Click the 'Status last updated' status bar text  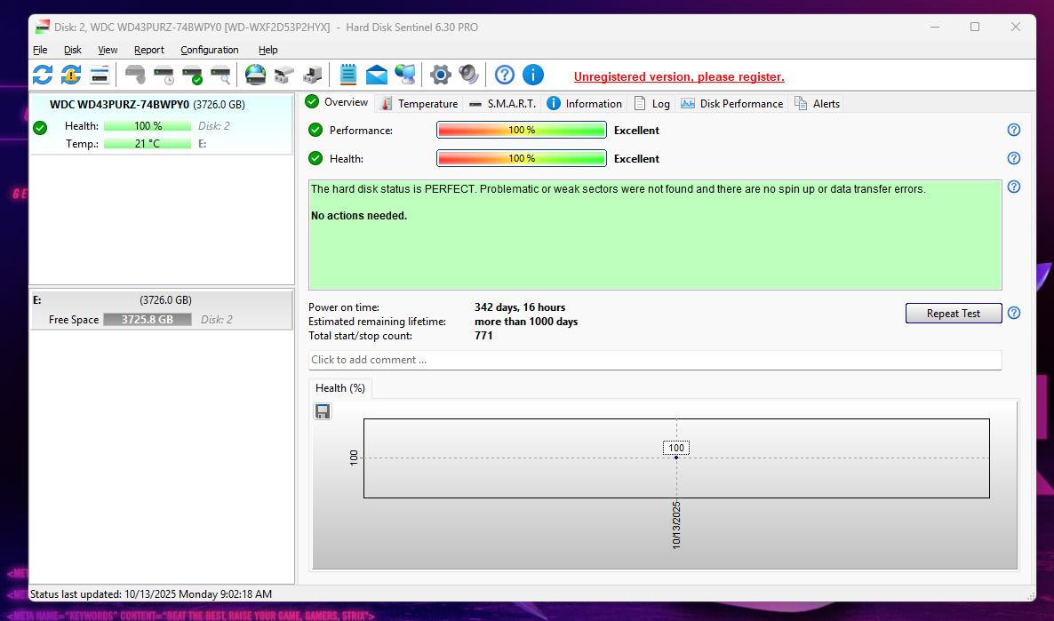pyautogui.click(x=151, y=594)
